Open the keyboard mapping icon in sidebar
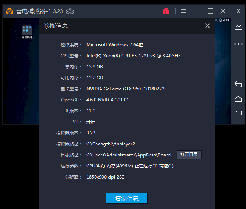The height and width of the screenshot is (209, 246). click(238, 27)
